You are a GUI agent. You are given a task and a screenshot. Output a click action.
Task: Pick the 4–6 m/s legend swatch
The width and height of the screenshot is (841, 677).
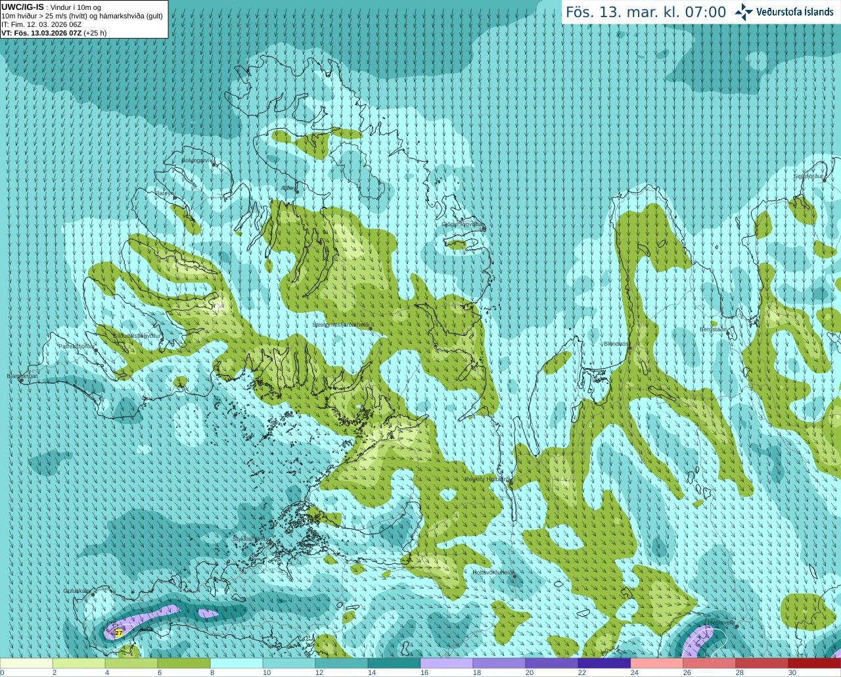(131, 663)
